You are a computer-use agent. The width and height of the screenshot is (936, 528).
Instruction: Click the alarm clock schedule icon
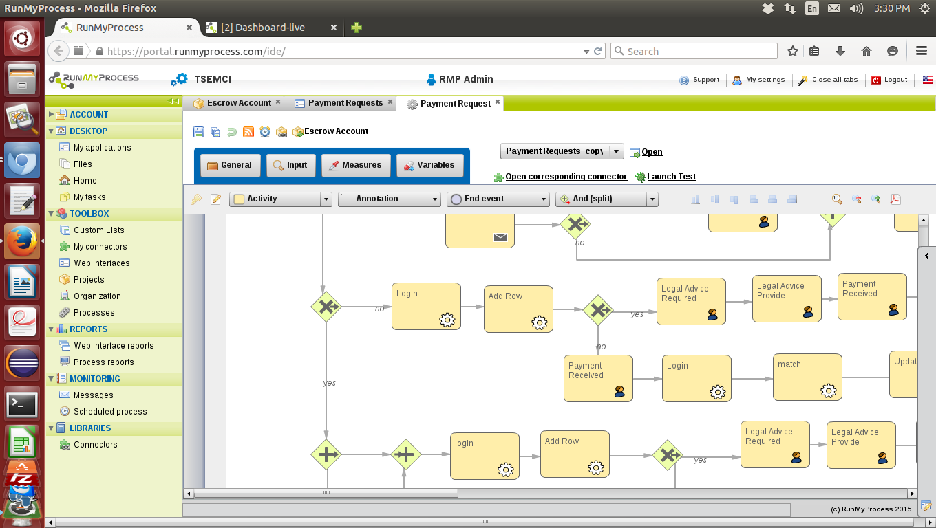(x=264, y=132)
